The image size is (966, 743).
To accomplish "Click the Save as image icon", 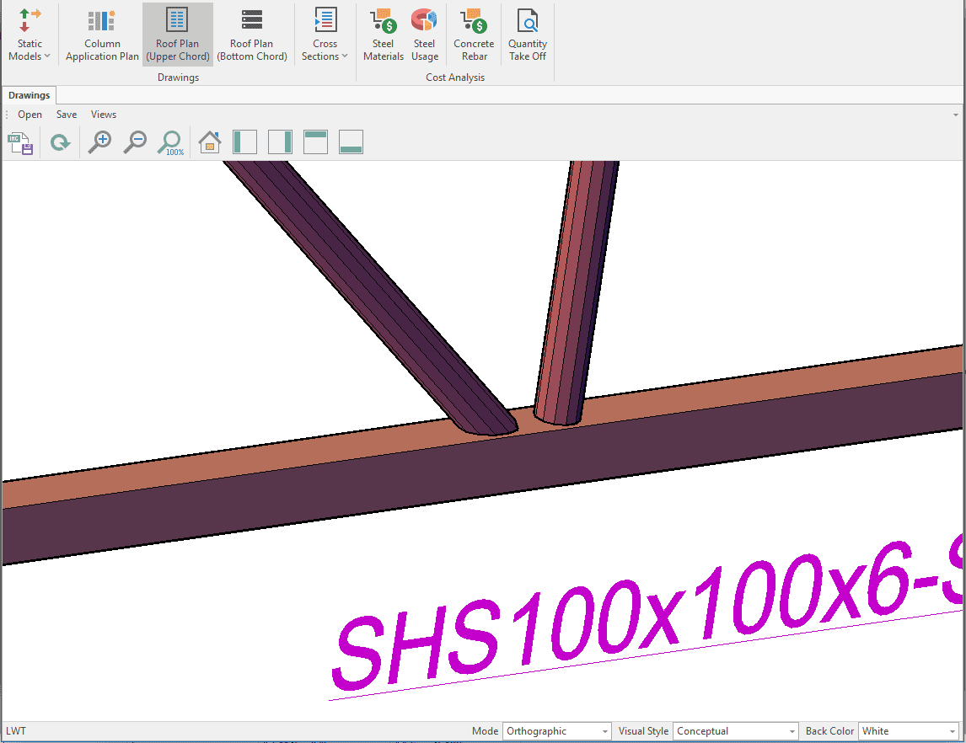I will (x=20, y=142).
